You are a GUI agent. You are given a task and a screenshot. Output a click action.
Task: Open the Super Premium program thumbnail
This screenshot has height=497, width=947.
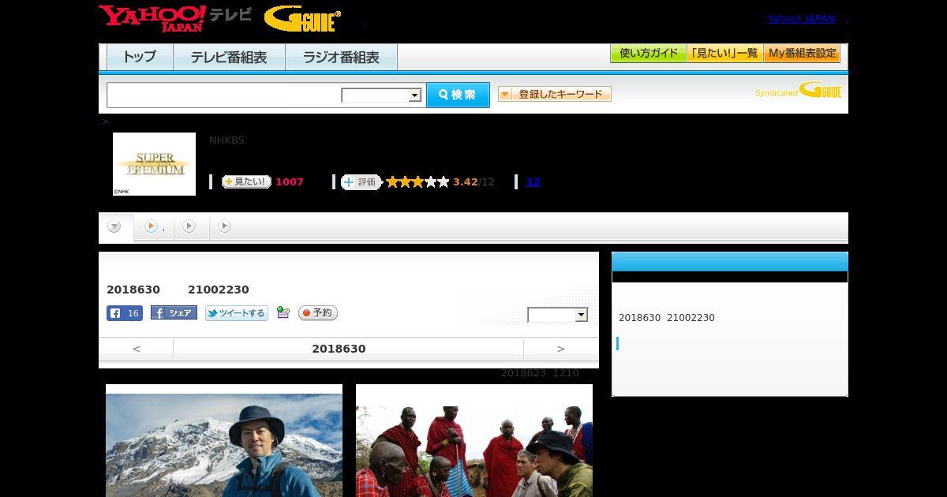pyautogui.click(x=154, y=164)
